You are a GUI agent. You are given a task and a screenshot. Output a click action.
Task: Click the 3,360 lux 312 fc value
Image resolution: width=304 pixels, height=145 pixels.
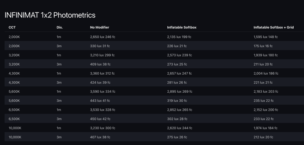pyautogui.click(x=102, y=73)
